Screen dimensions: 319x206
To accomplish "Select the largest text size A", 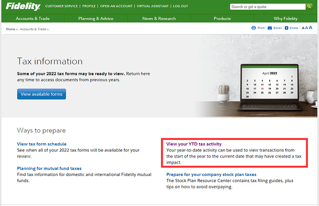I will point(311,28).
